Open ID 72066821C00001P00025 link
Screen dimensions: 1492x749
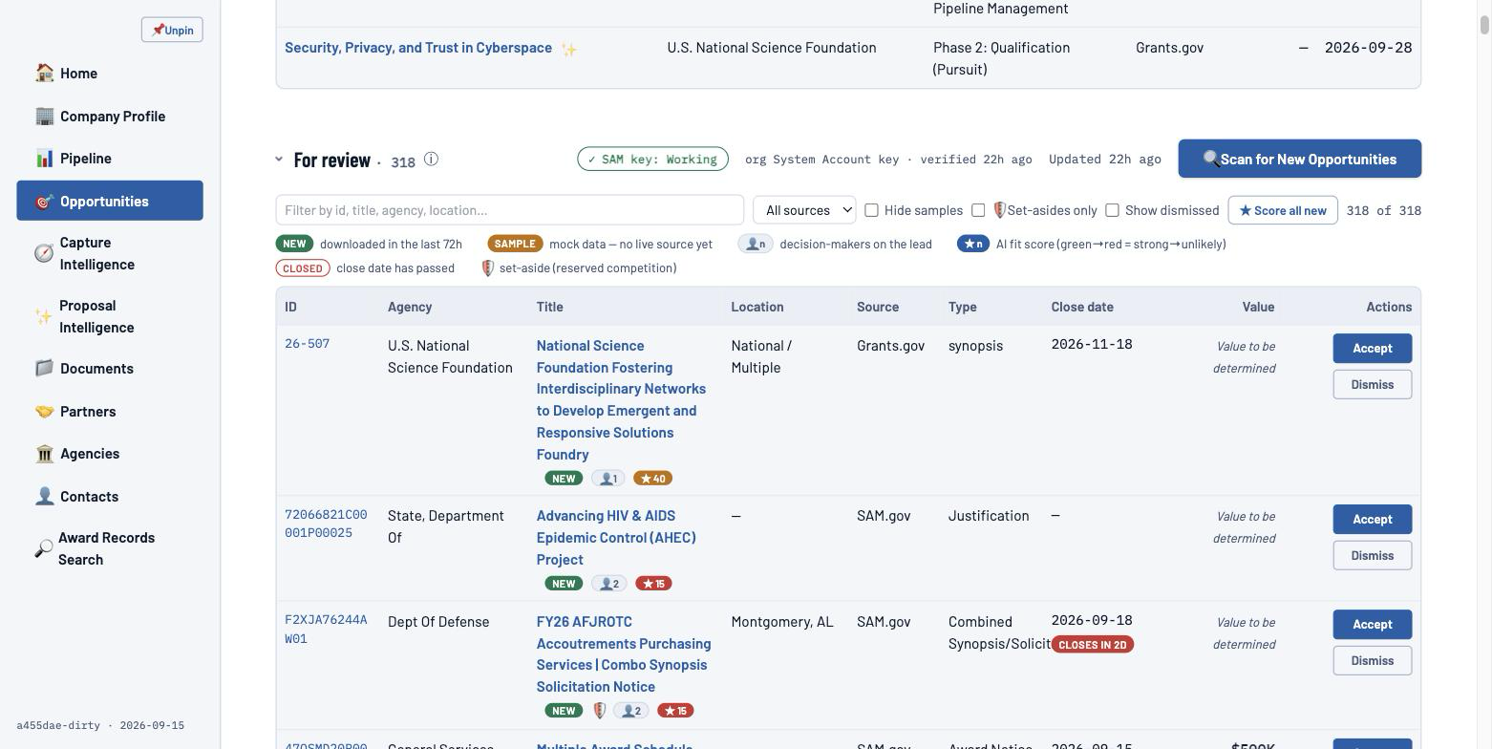click(x=326, y=524)
